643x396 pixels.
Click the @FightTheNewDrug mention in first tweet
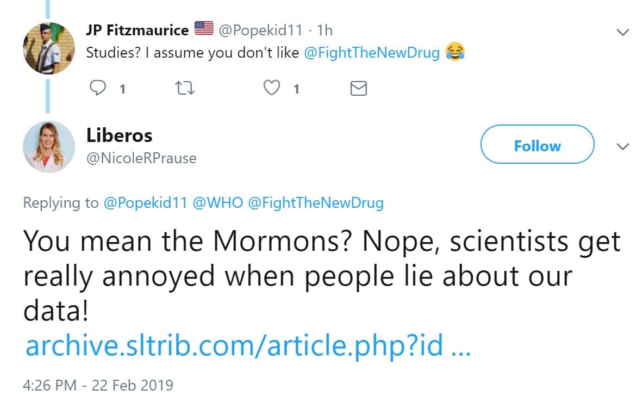point(372,53)
